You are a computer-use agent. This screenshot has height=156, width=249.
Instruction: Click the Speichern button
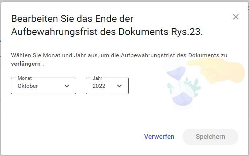pyautogui.click(x=210, y=137)
